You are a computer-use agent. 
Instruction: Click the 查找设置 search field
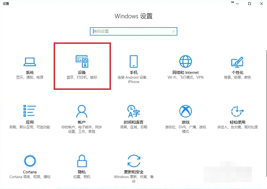click(133, 31)
